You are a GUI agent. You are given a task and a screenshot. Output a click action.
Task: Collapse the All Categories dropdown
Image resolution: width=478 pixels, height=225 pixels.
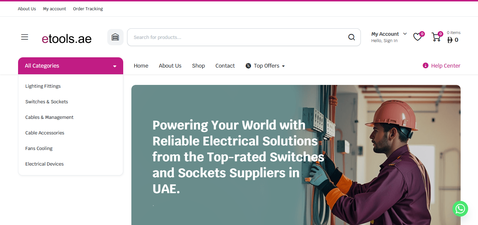(x=70, y=66)
